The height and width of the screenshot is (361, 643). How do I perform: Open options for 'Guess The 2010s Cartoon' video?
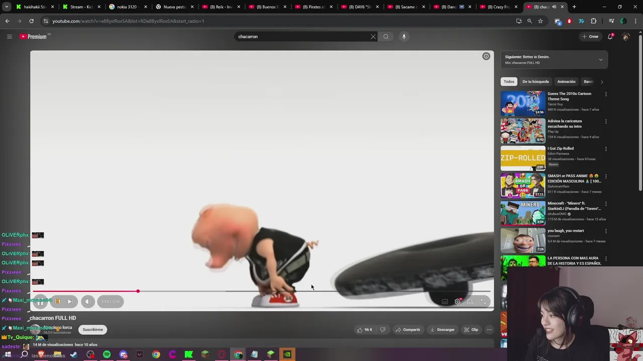pyautogui.click(x=606, y=94)
